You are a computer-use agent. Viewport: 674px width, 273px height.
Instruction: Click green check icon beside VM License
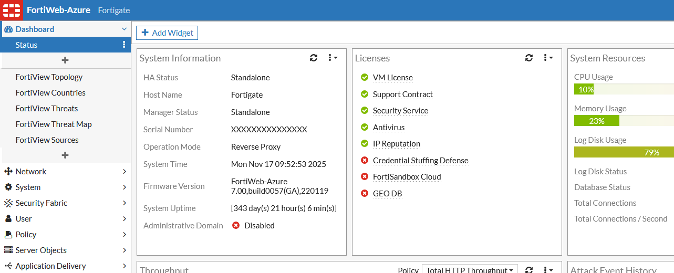365,78
